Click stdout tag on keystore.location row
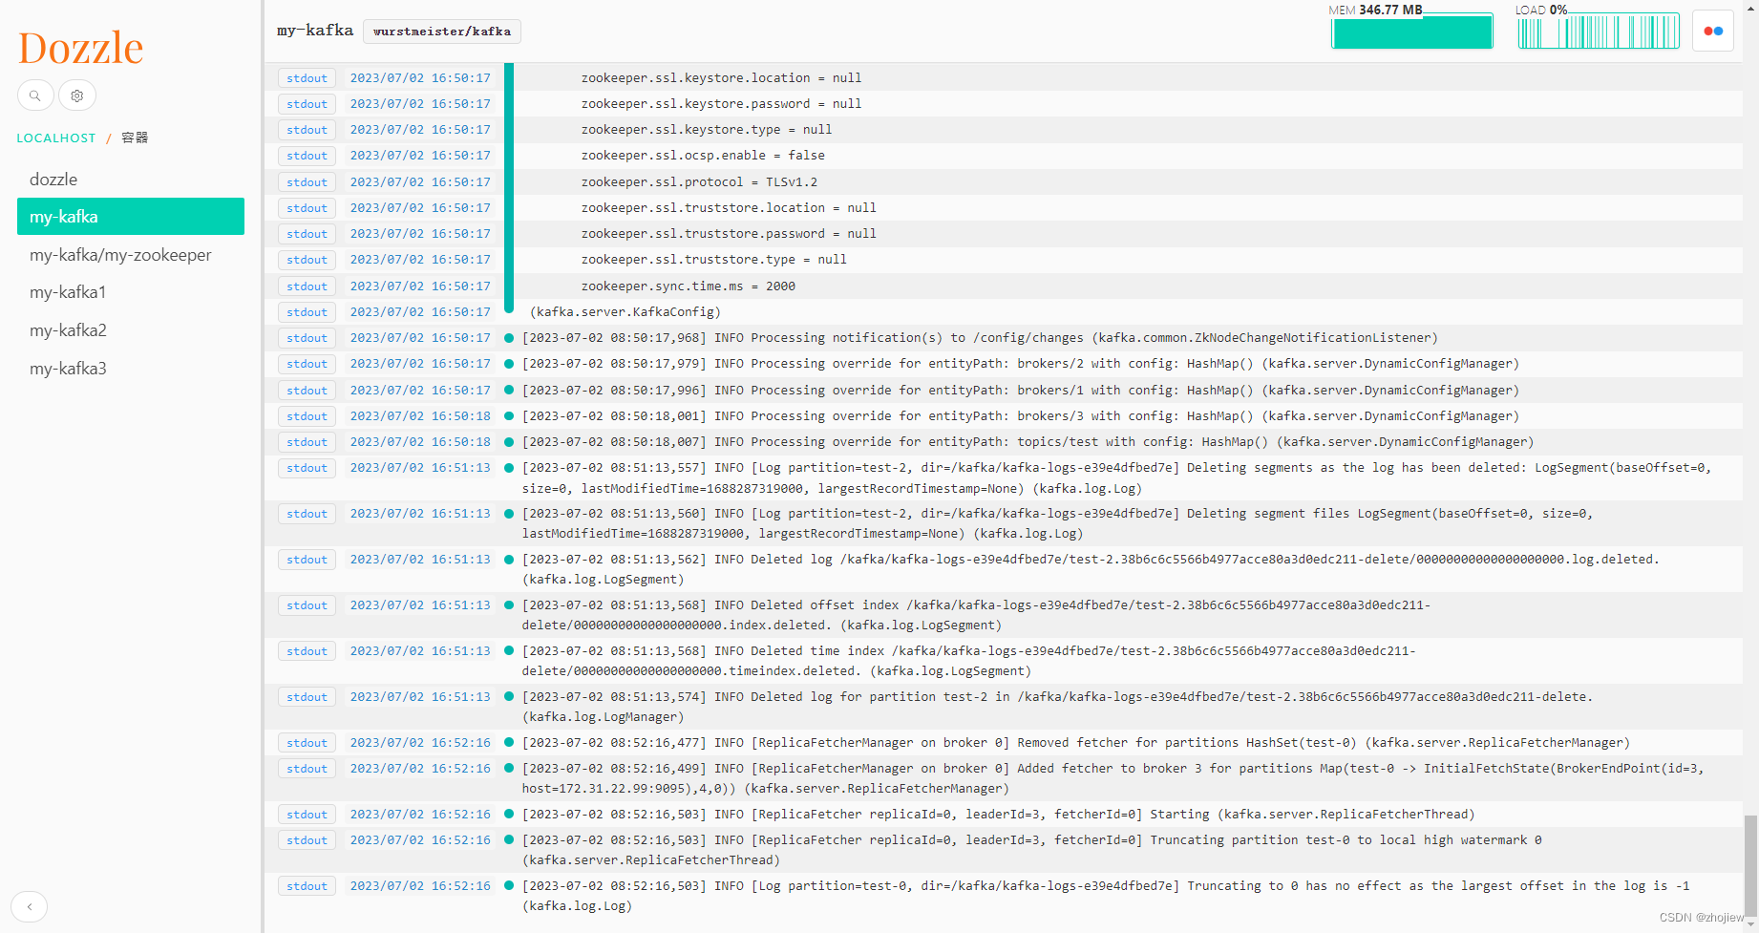The width and height of the screenshot is (1759, 933). 307,78
